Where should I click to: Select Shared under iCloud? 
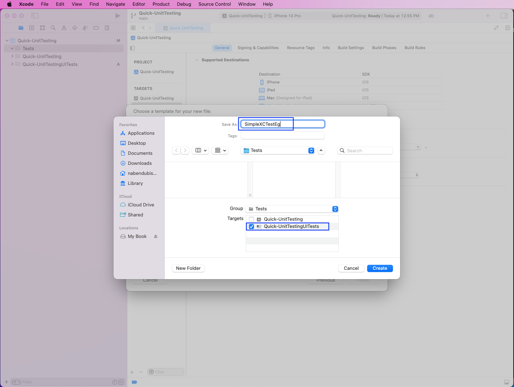[132, 215]
